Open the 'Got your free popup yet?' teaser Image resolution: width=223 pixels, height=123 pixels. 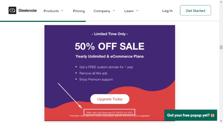coord(191,115)
